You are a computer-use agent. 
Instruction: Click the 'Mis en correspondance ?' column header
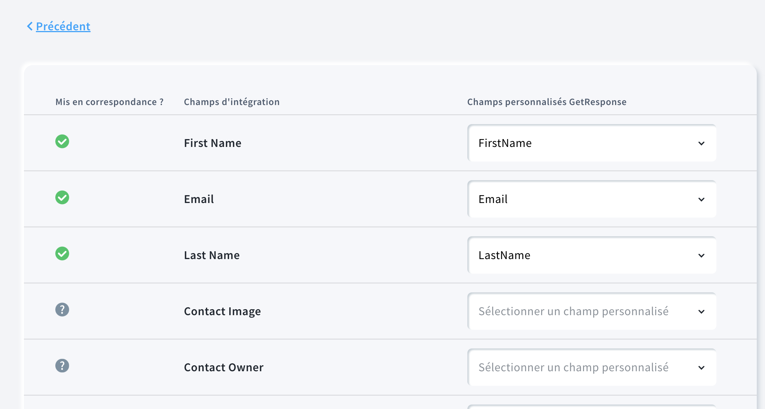(x=110, y=102)
